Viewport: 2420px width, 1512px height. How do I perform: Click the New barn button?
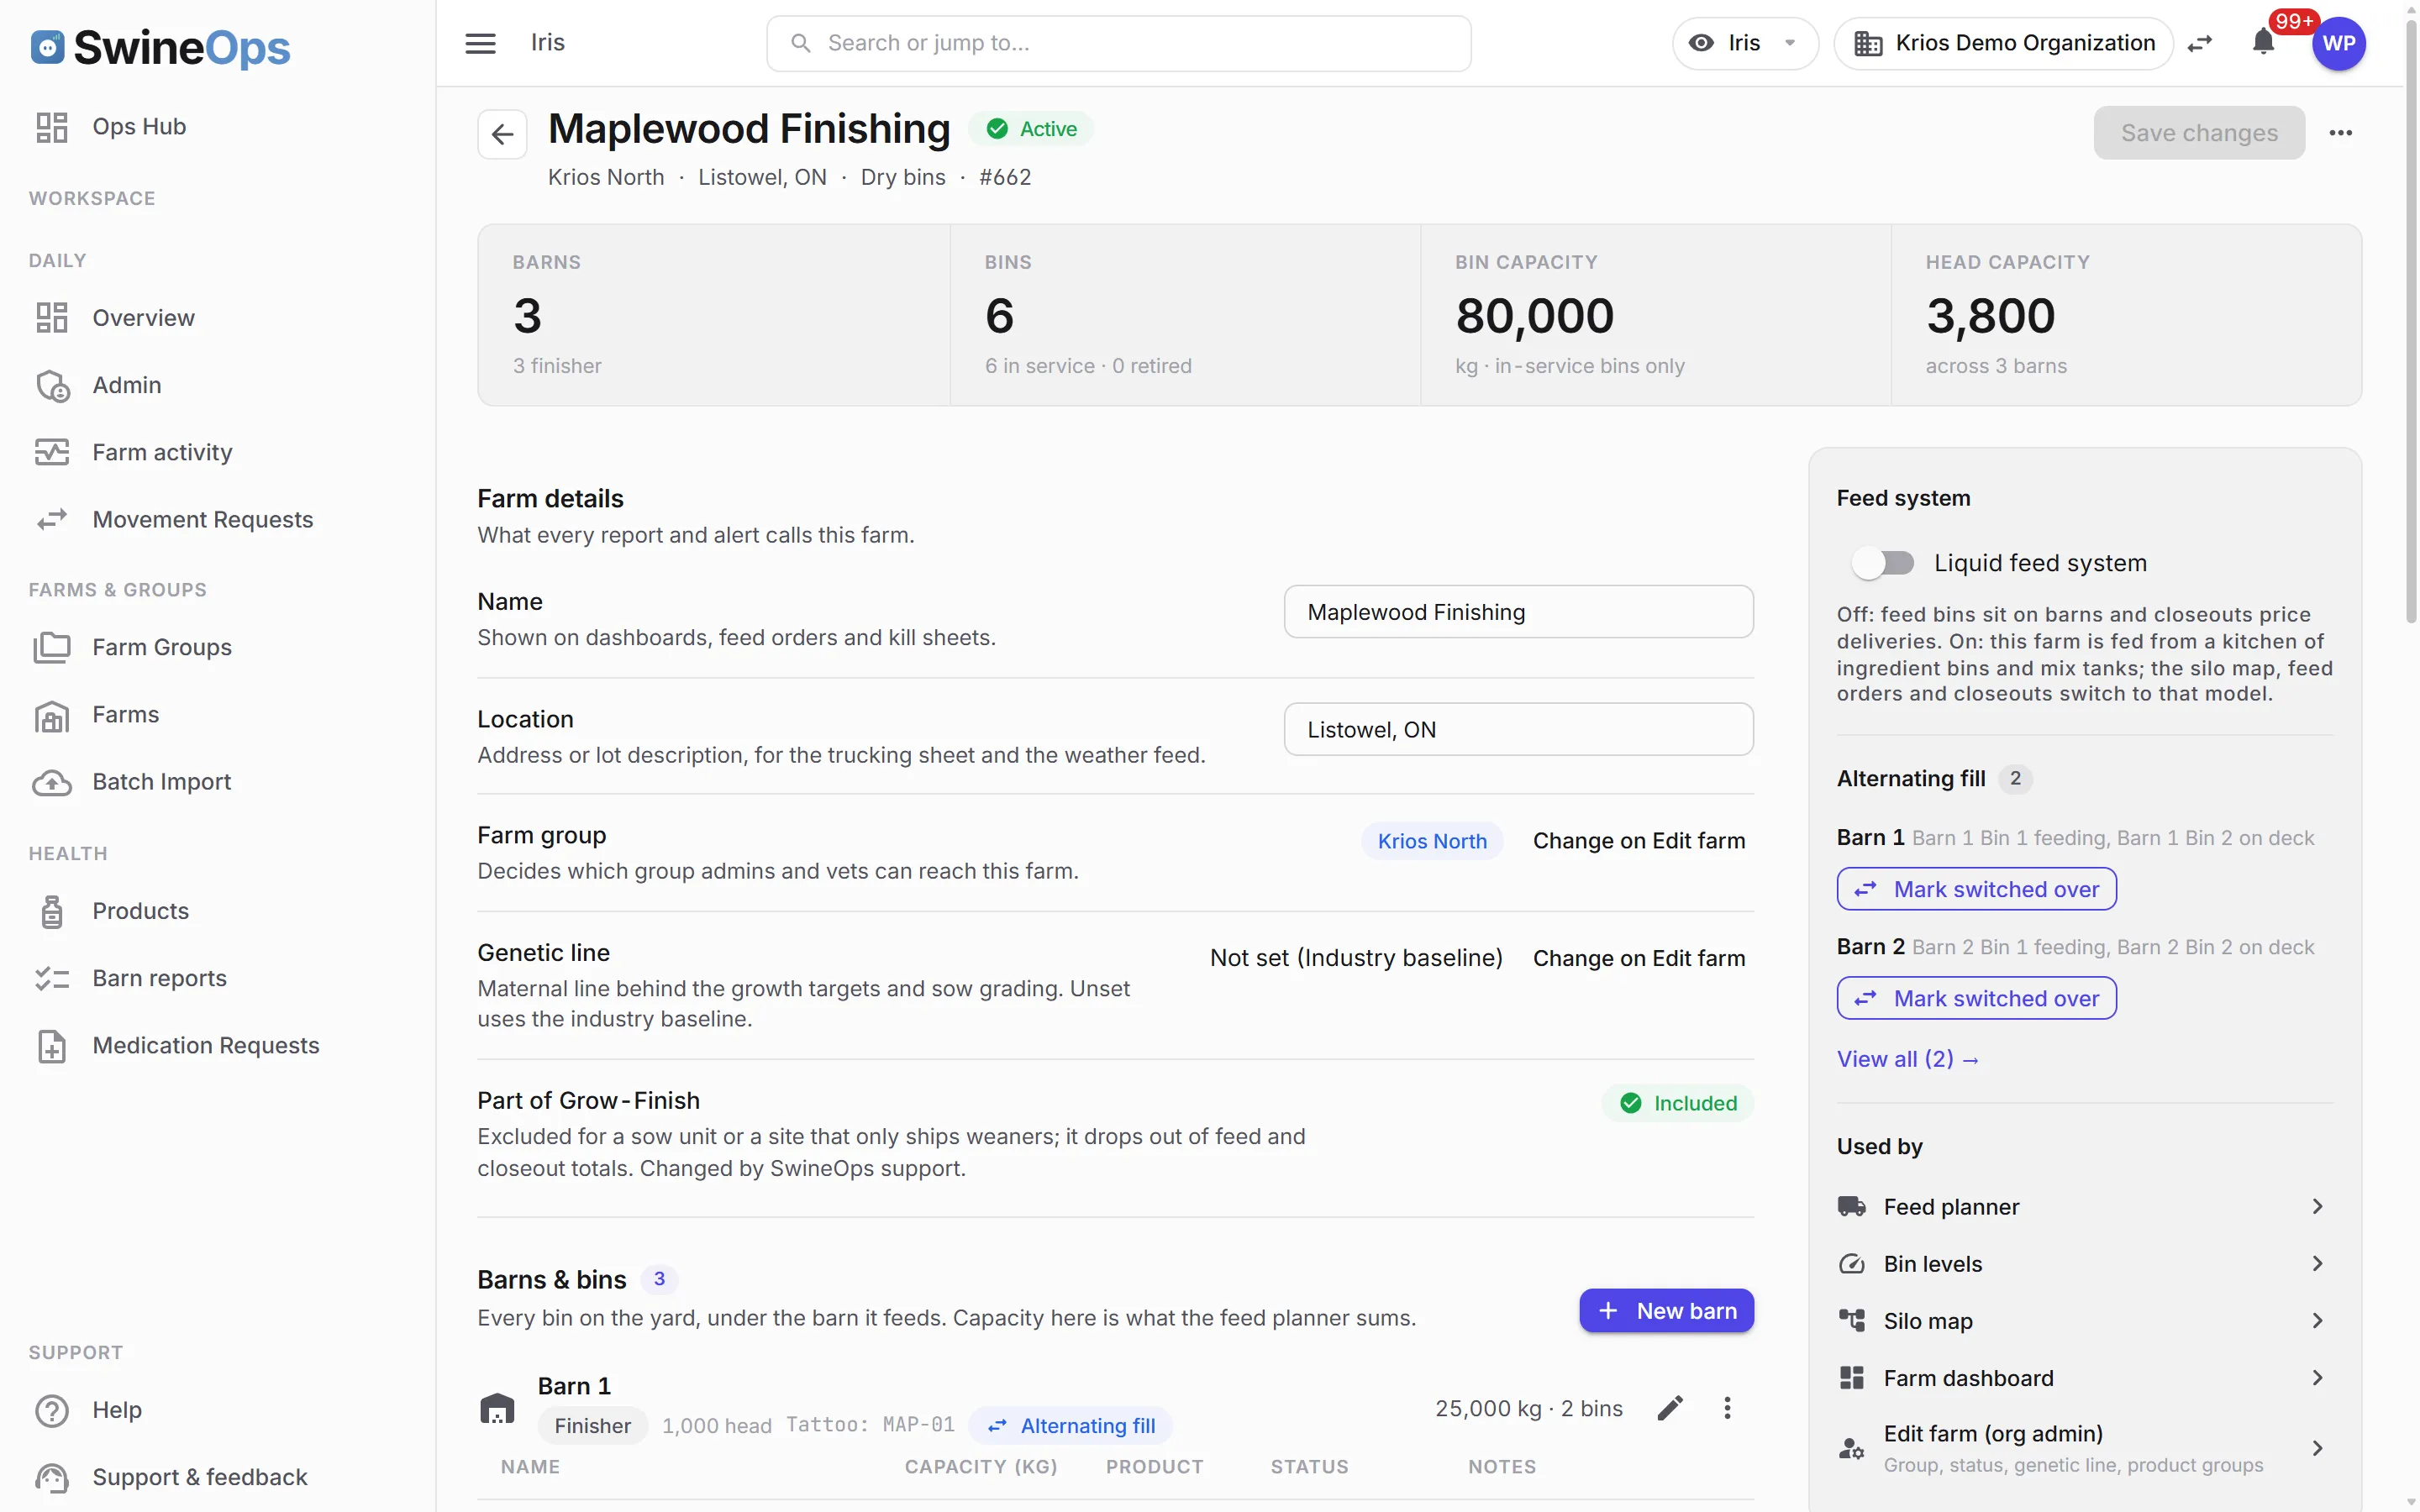[x=1666, y=1311]
